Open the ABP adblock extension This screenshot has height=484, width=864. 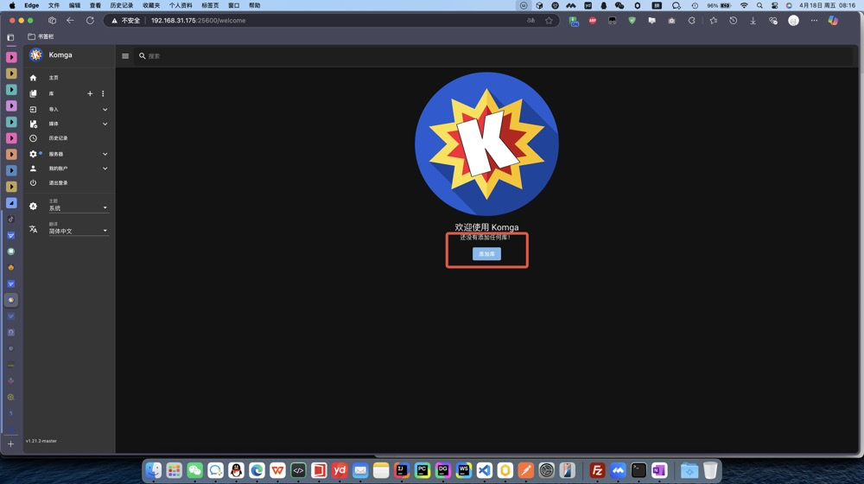[x=593, y=21]
